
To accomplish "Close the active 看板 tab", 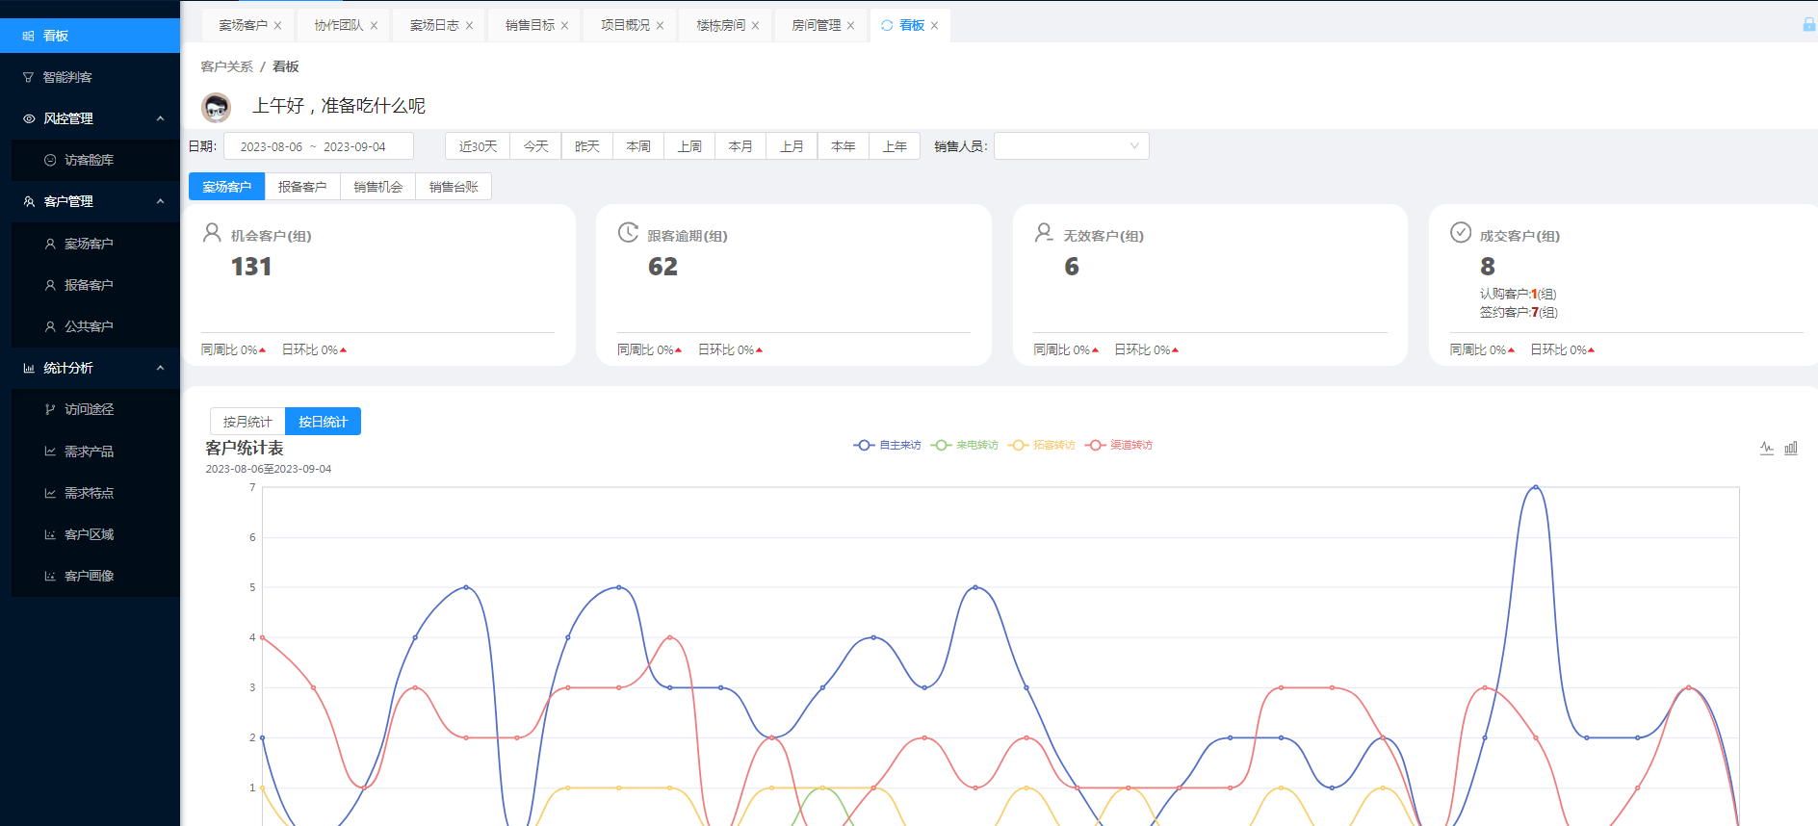I will click(934, 26).
